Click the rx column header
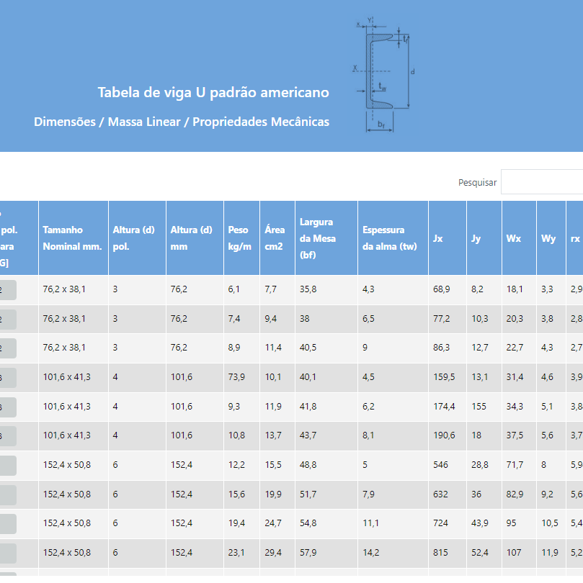This screenshot has height=583, width=583. 574,238
